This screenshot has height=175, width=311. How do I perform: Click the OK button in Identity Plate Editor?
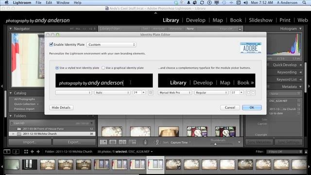tap(252, 107)
